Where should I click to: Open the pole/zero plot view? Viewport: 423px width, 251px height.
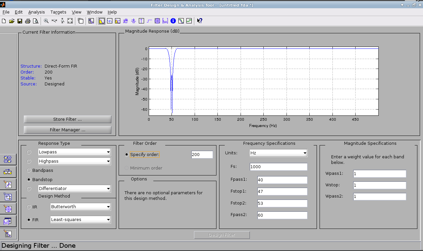(x=157, y=21)
